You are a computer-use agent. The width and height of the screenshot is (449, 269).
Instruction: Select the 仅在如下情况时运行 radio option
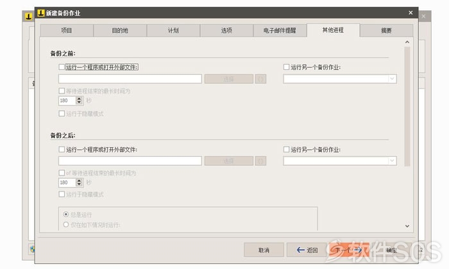coord(66,225)
